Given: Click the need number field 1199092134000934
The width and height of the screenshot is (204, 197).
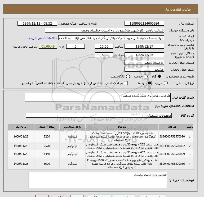Looking at the screenshot, I should point(144,23).
